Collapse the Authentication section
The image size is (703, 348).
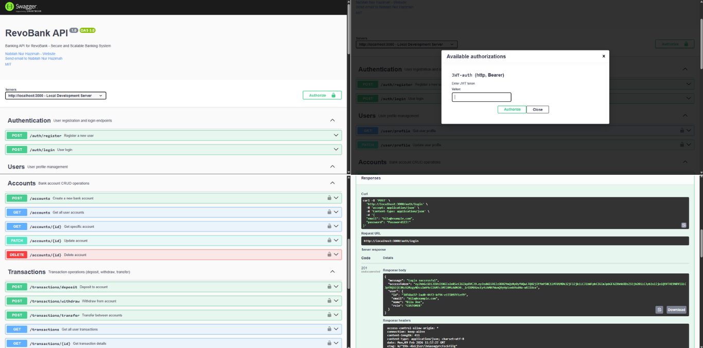coord(332,120)
